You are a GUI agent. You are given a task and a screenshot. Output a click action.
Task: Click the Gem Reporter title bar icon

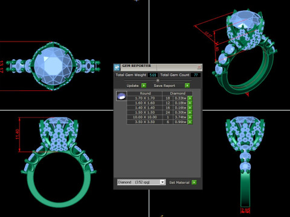click(117, 67)
